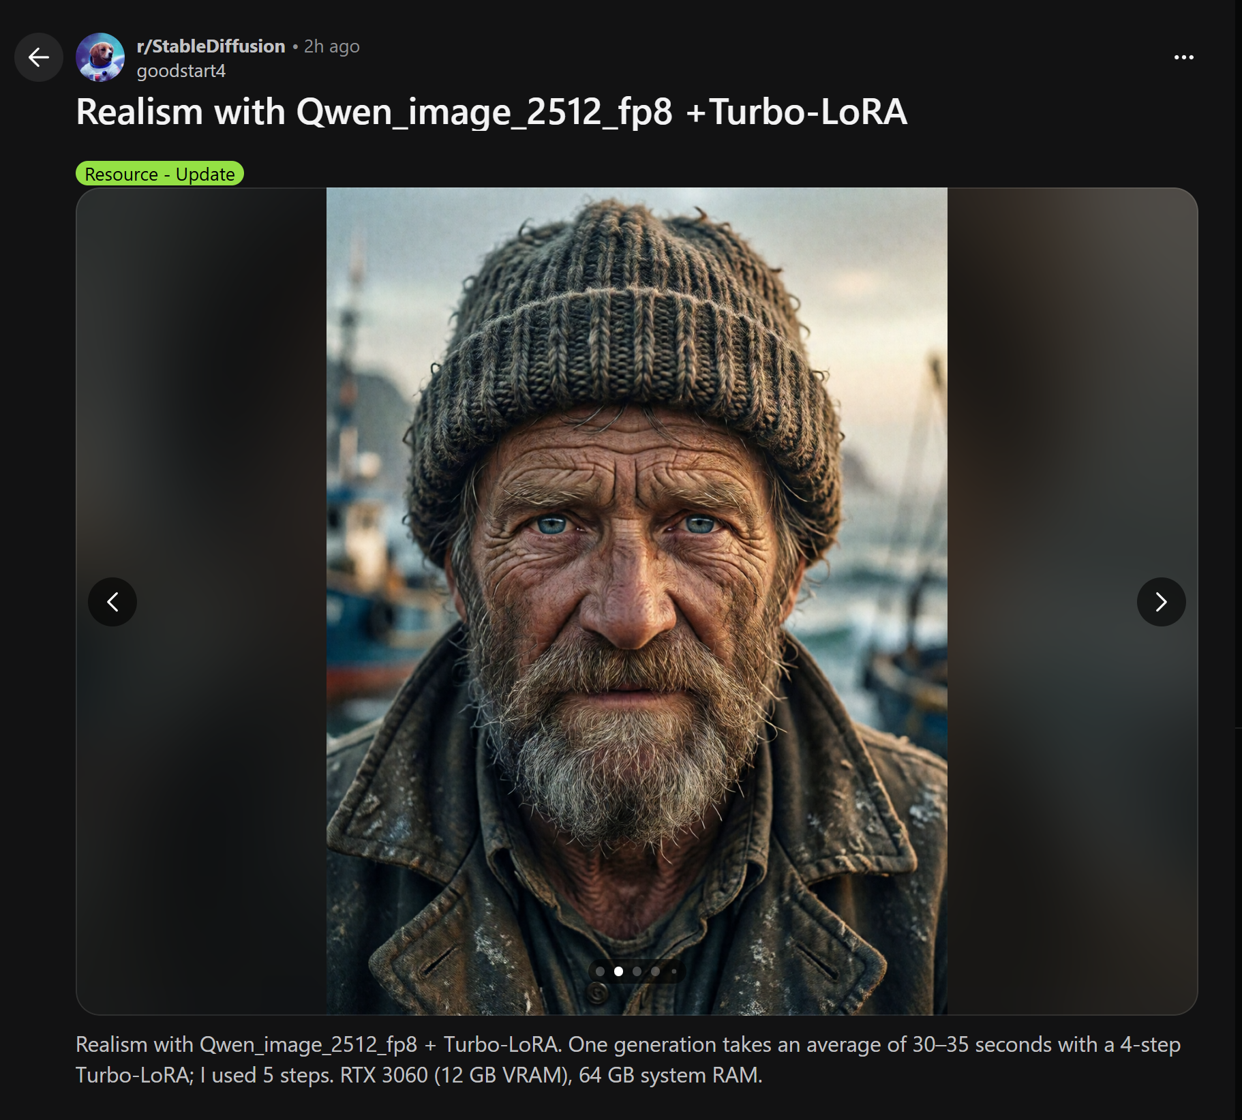
Task: Select the small fifth gallery dot
Action: (673, 971)
